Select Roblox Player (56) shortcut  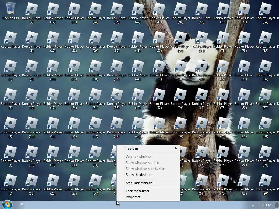[x=180, y=13]
